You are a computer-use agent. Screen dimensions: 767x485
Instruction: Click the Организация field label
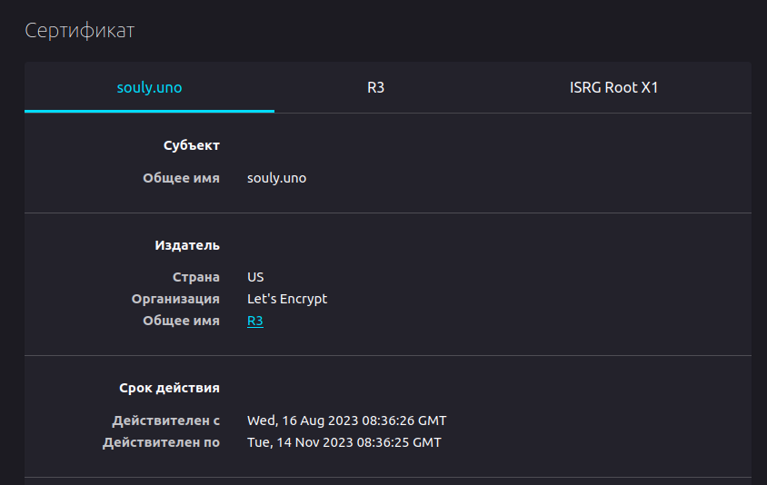[x=175, y=299]
